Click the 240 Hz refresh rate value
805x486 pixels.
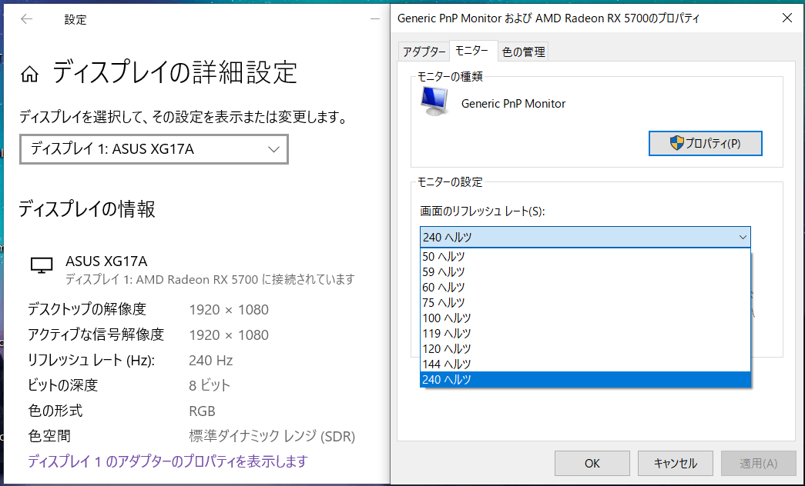(x=211, y=361)
